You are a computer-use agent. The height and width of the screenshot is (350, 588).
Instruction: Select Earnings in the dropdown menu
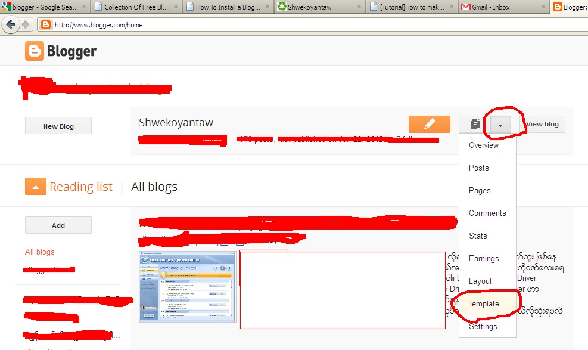tap(484, 258)
